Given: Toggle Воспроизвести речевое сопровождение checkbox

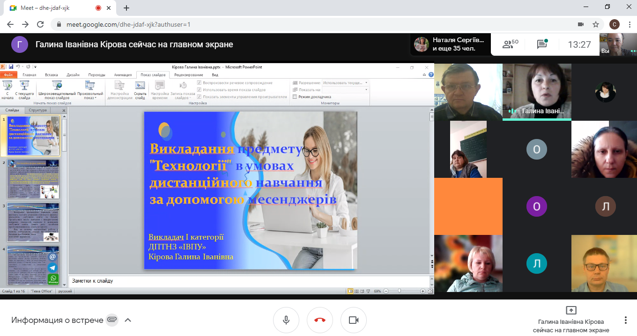Looking at the screenshot, I should [200, 83].
